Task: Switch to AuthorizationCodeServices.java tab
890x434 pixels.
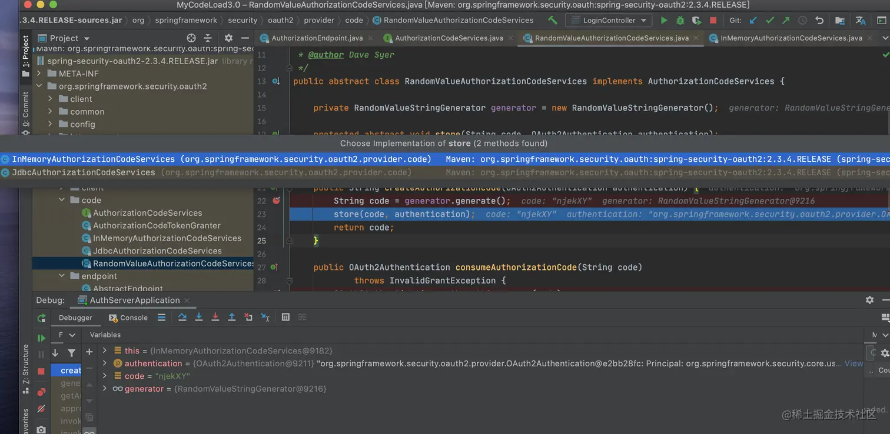Action: click(449, 38)
